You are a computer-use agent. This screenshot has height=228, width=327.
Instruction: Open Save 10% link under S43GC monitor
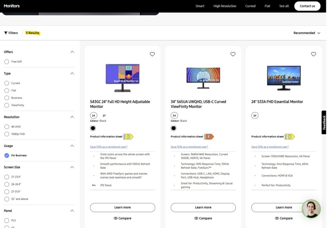tap(109, 147)
